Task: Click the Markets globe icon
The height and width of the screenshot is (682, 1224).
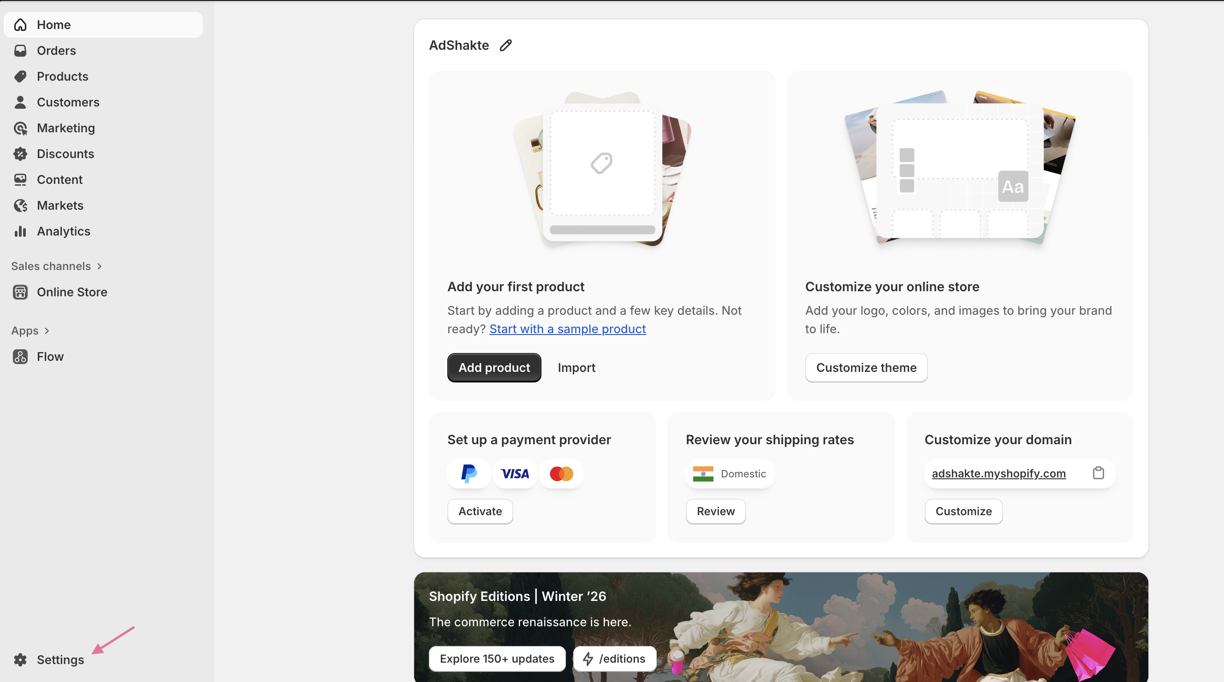Action: pos(20,206)
